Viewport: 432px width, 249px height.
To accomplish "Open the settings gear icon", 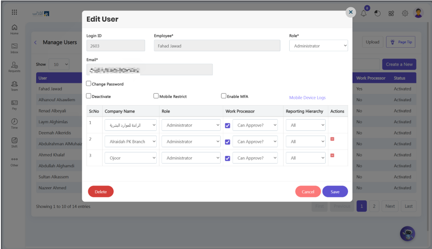I will (405, 13).
